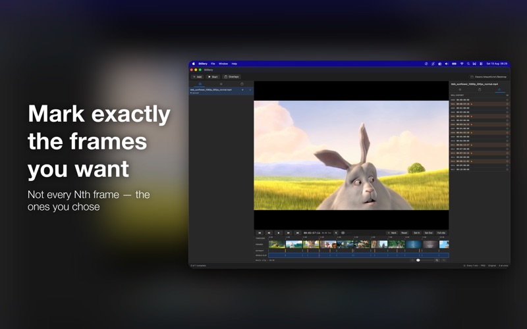Select the 00:04:00:00 timestamp row

[x=480, y=128]
